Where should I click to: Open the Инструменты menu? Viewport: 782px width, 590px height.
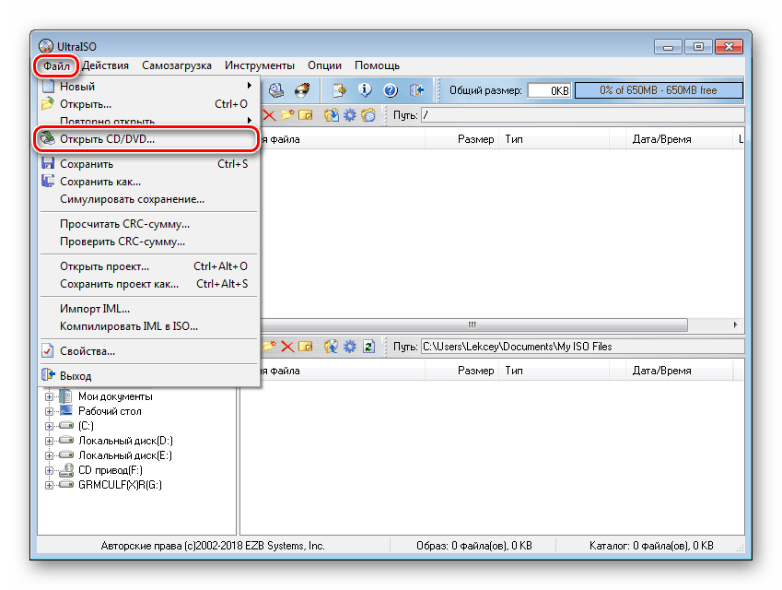click(260, 65)
